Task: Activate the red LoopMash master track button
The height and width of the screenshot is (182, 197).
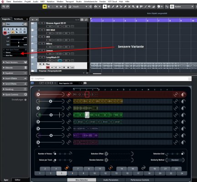Action: [x=69, y=95]
